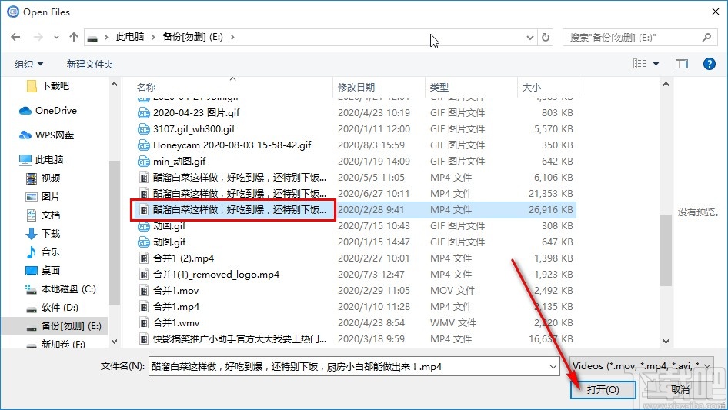Click 此电脑 in the address breadcrumb

(129, 37)
